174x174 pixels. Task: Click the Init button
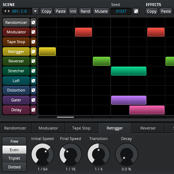tap(73, 11)
